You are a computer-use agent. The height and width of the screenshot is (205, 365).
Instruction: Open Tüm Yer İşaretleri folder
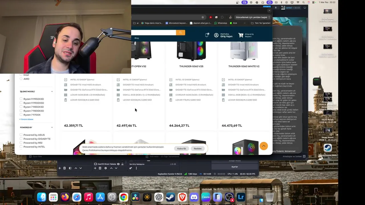tap(261, 23)
